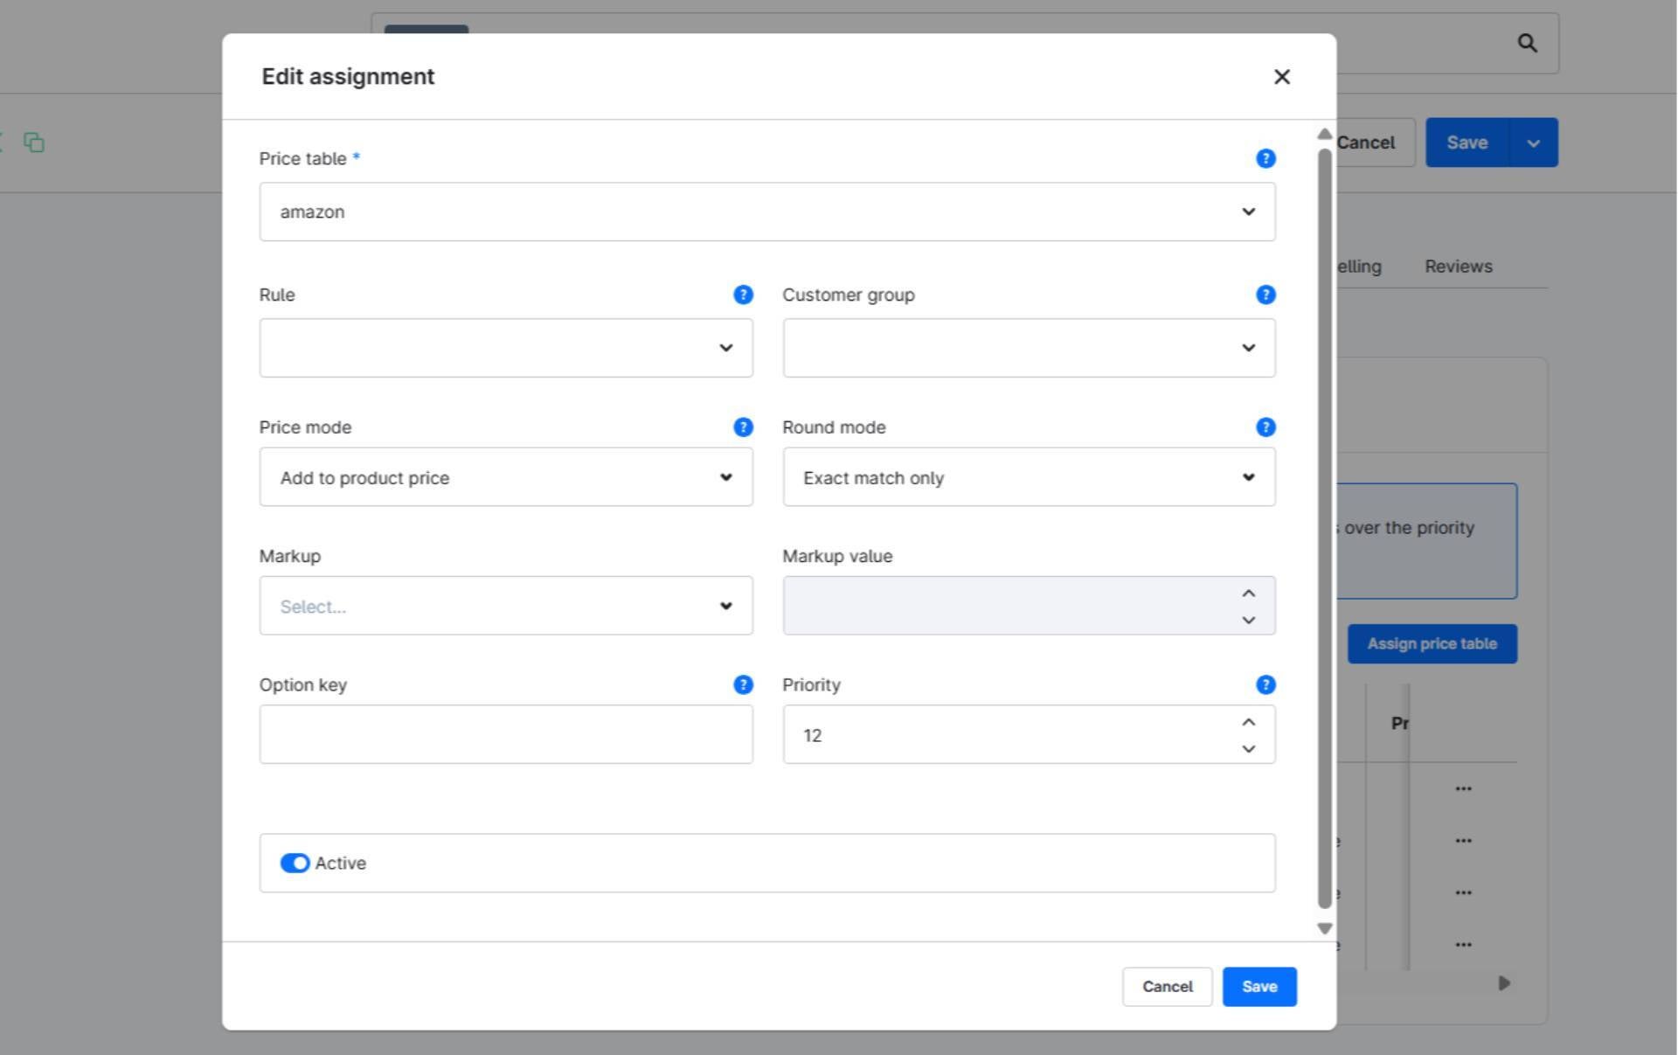The width and height of the screenshot is (1678, 1055).
Task: Expand the Customer group dropdown
Action: 1029,348
